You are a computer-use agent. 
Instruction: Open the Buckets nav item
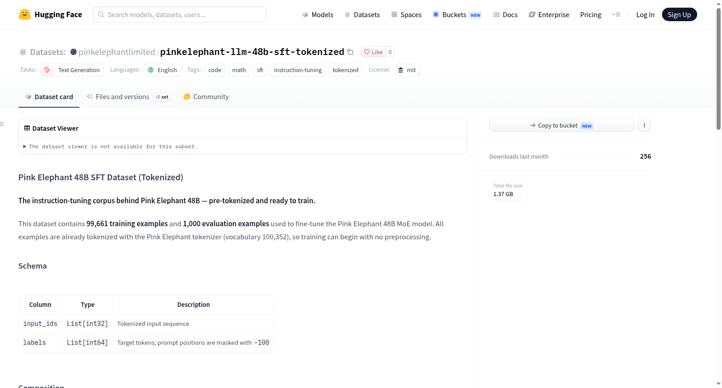457,14
